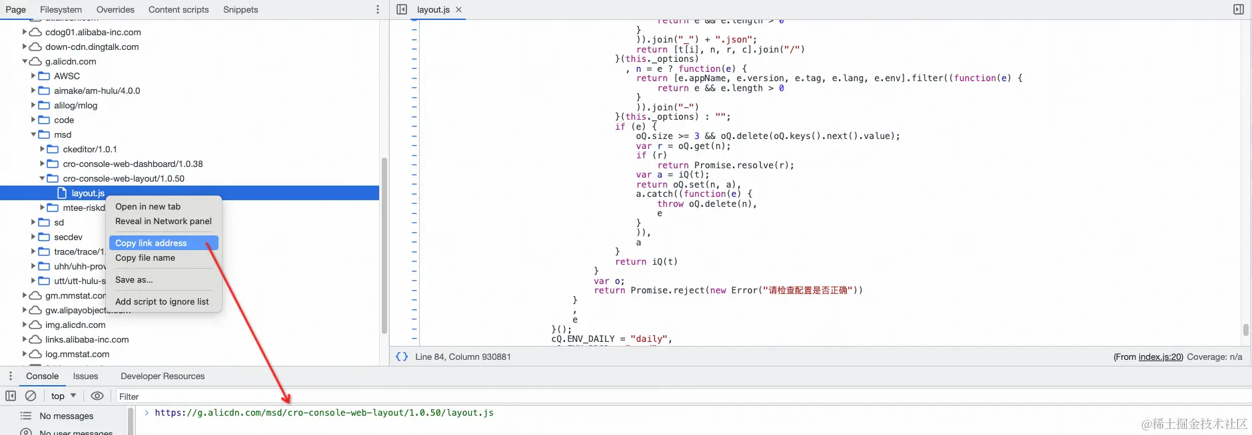
Task: Open the Content scripts tab
Action: 179,9
